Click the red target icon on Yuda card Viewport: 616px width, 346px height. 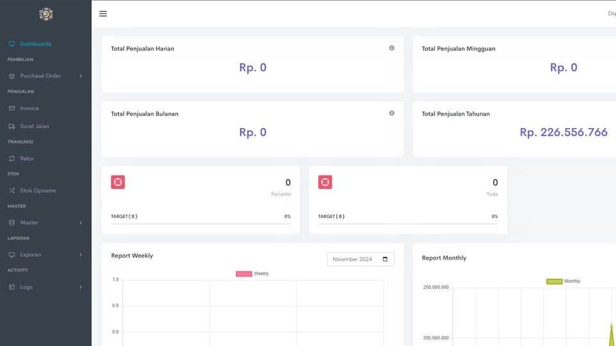[x=325, y=182]
